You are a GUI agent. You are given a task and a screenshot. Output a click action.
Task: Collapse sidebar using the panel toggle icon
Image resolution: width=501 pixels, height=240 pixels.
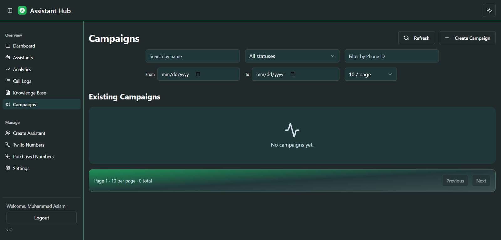click(10, 11)
